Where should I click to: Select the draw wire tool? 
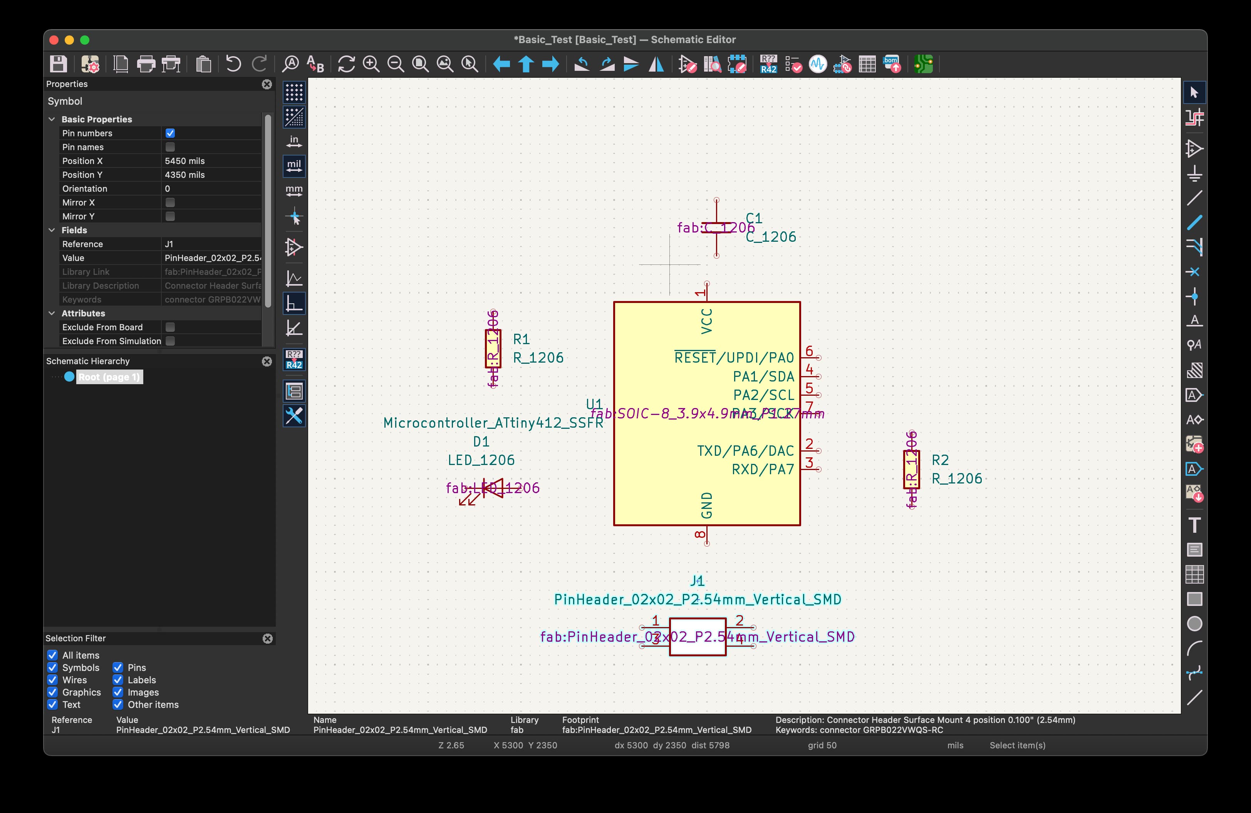point(1194,199)
